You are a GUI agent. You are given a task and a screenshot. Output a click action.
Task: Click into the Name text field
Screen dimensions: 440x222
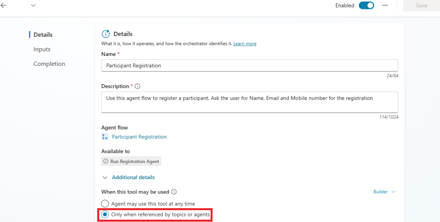pyautogui.click(x=249, y=66)
